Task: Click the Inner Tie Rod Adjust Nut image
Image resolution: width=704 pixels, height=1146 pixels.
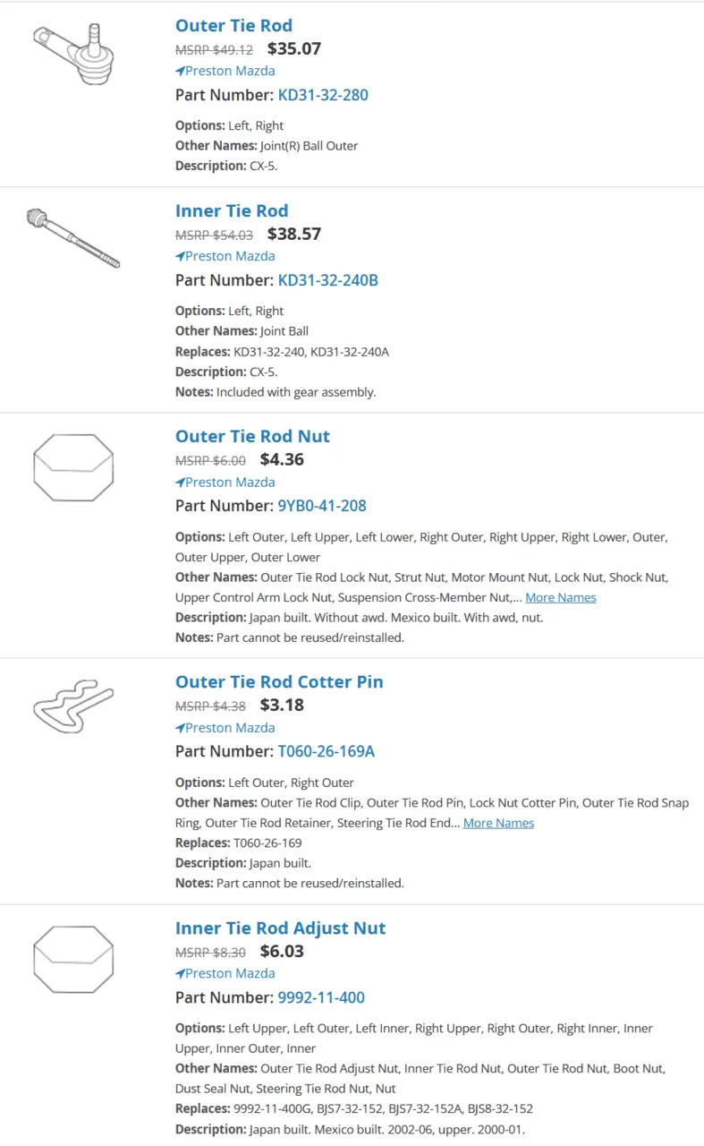Action: tap(73, 960)
